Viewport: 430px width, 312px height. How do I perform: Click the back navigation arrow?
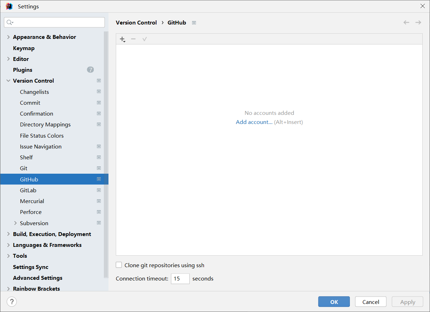406,22
